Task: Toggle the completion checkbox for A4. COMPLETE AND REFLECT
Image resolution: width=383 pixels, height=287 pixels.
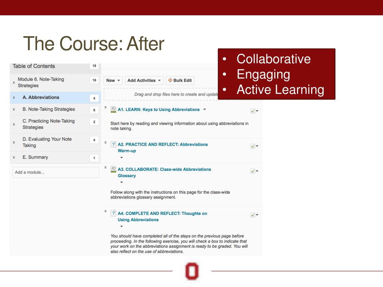Action: [x=253, y=215]
